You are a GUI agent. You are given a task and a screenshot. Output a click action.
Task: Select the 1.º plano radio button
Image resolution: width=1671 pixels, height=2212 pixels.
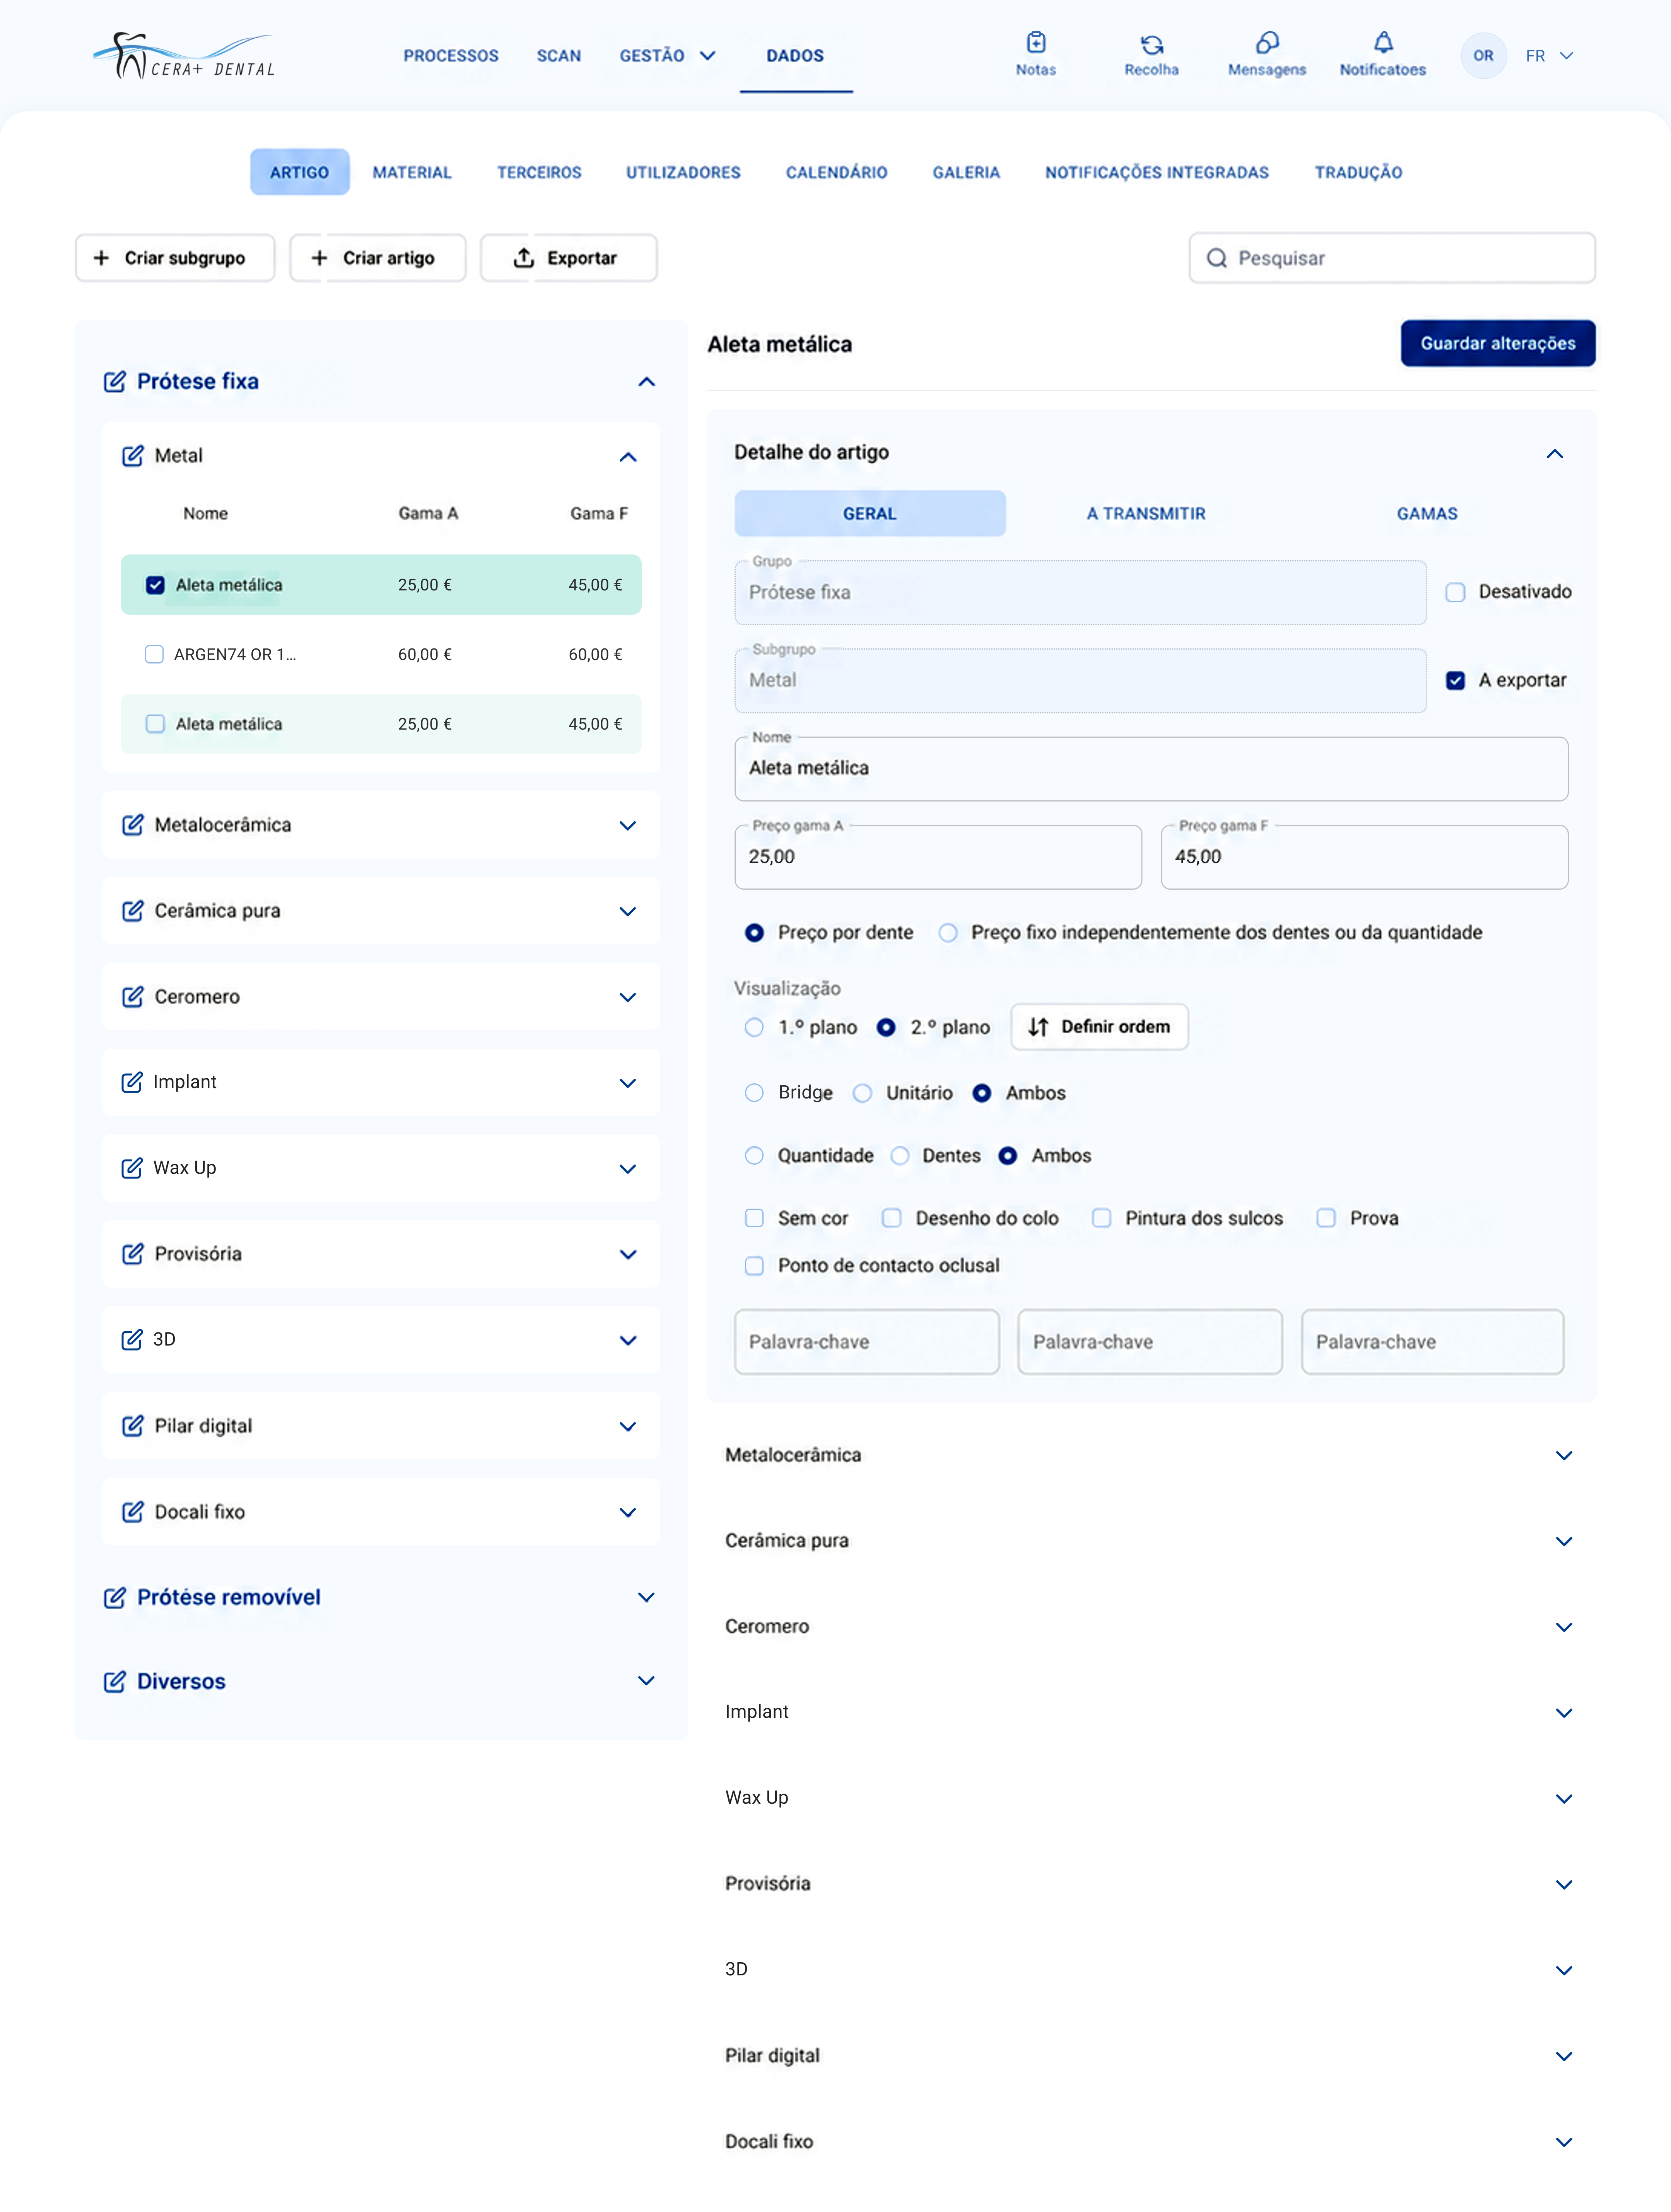point(754,1027)
